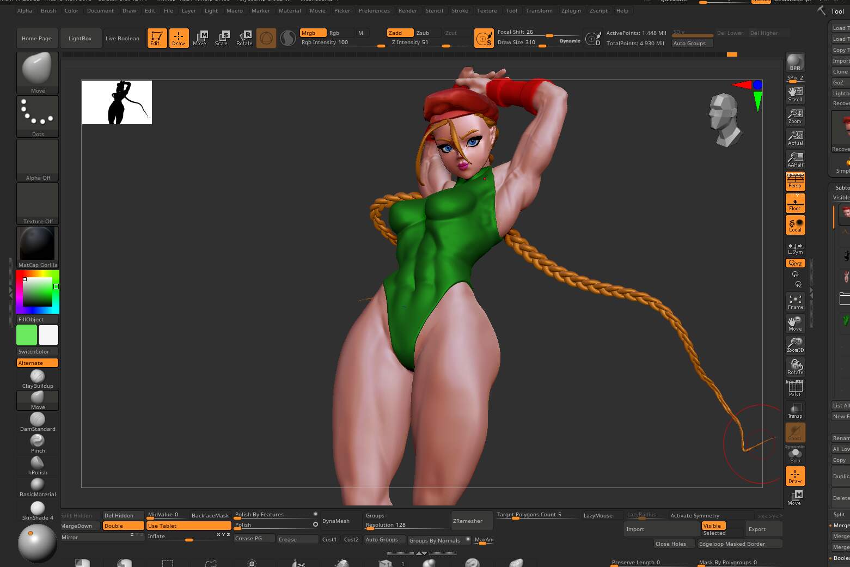Image resolution: width=850 pixels, height=567 pixels.
Task: Toggle Mrgb color mode
Action: 313,33
